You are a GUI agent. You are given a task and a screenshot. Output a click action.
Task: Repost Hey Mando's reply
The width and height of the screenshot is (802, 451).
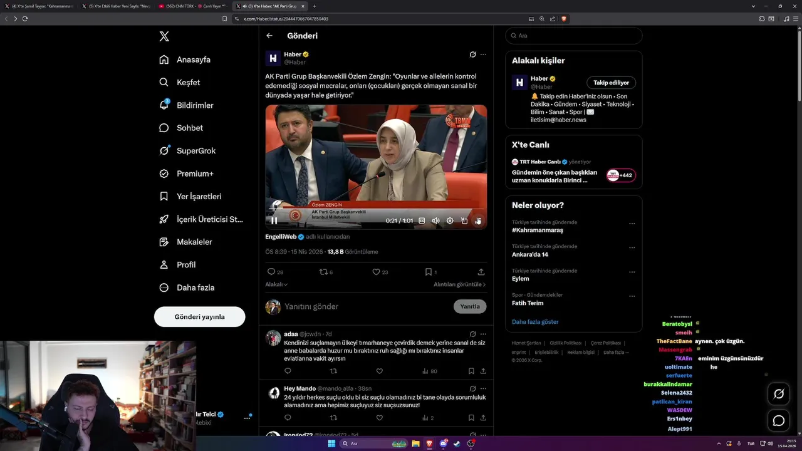333,417
